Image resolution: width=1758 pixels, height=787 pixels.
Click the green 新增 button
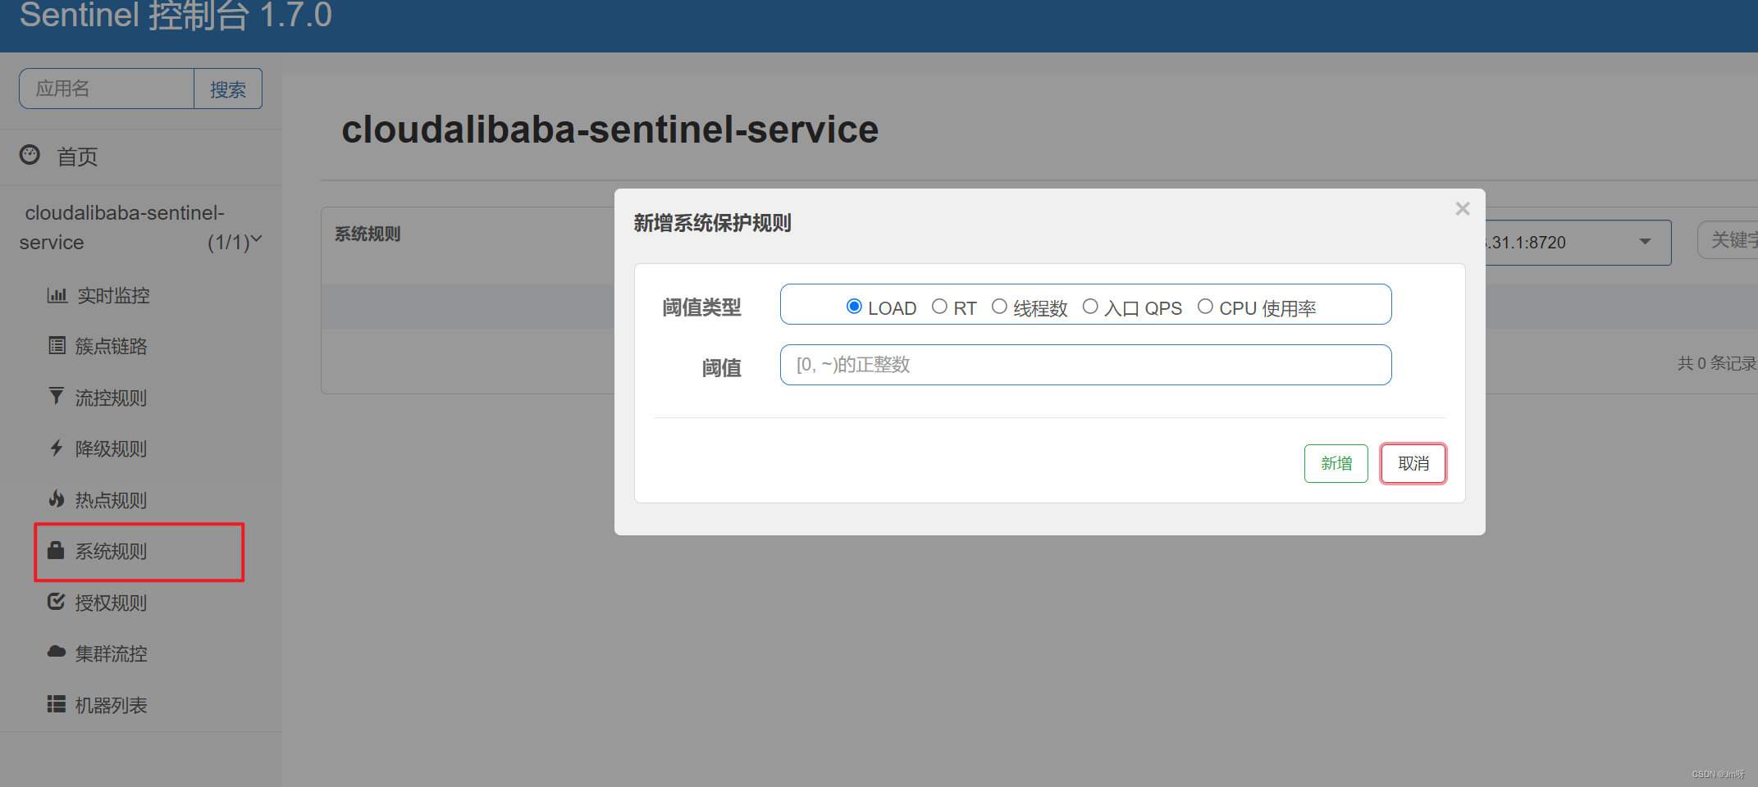point(1336,463)
